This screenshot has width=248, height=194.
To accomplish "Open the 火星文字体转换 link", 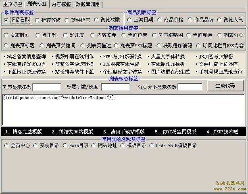I will click(x=168, y=57).
